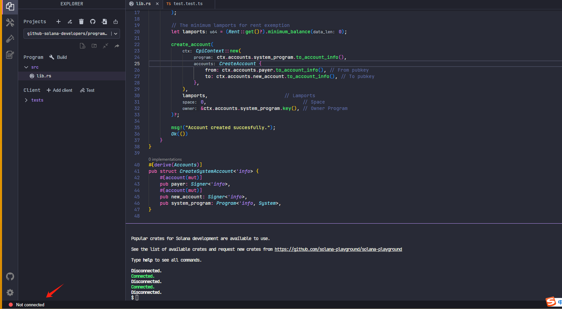Click the 0 implementations code lens
The image size is (562, 309).
point(165,159)
